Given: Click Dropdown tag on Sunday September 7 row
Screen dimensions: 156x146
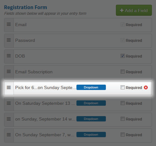Looking at the screenshot, I should point(91,135).
